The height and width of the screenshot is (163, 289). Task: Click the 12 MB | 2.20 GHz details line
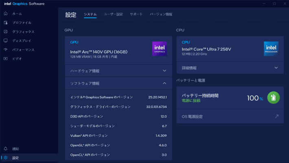pyautogui.click(x=194, y=54)
